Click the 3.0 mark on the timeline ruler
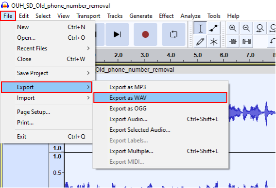 click(x=145, y=55)
